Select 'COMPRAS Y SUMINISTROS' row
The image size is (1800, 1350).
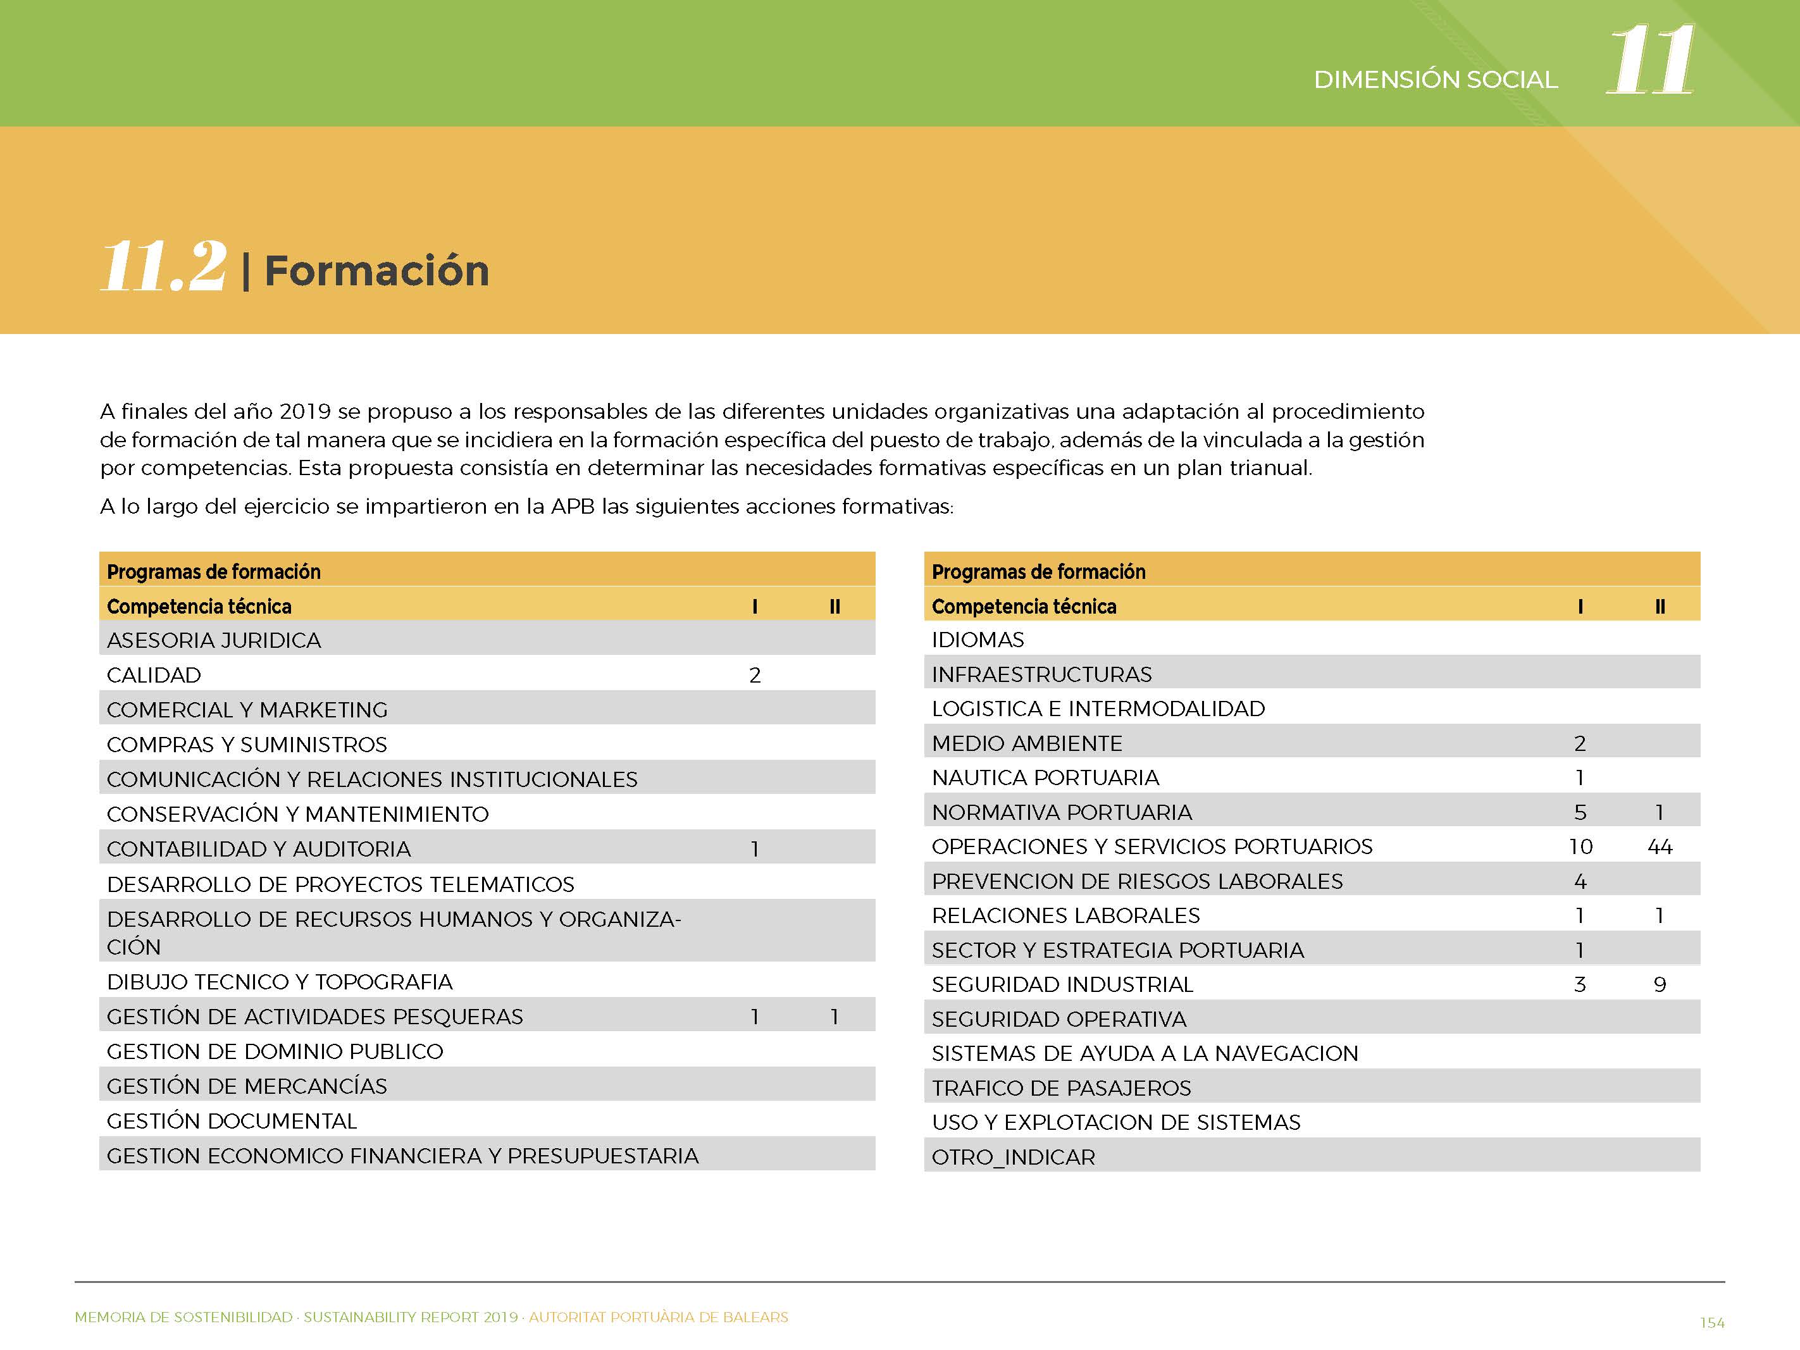(x=487, y=744)
